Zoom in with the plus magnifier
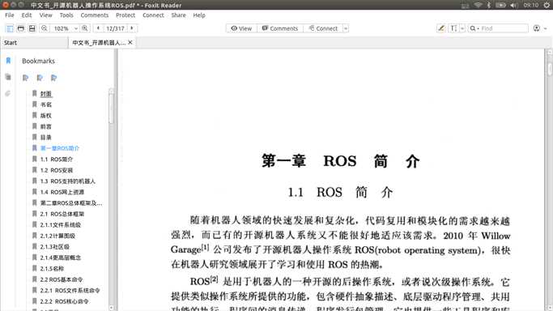Viewport: 553px width, 311px height. pos(85,28)
